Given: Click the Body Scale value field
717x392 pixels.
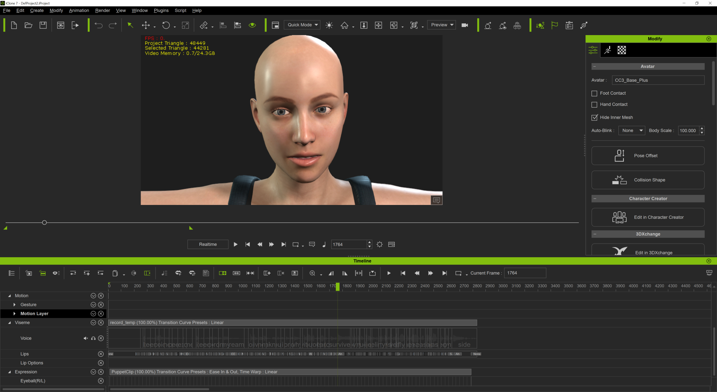Looking at the screenshot, I should (x=688, y=130).
